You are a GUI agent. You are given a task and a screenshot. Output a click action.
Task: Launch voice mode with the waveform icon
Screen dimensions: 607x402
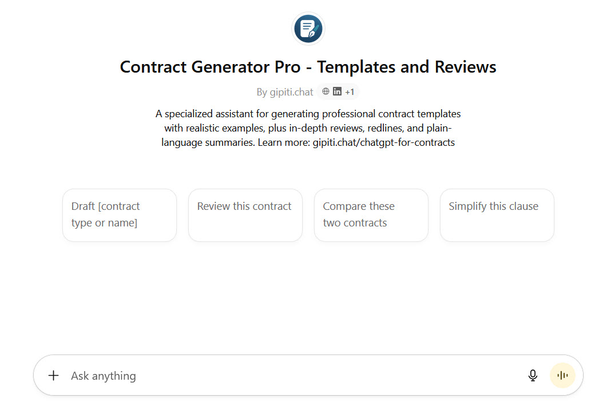[x=562, y=376]
